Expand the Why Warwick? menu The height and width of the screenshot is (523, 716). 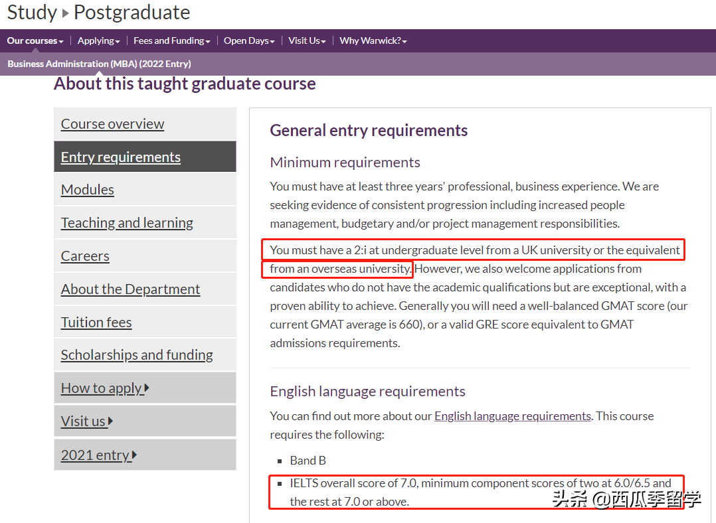(x=373, y=41)
